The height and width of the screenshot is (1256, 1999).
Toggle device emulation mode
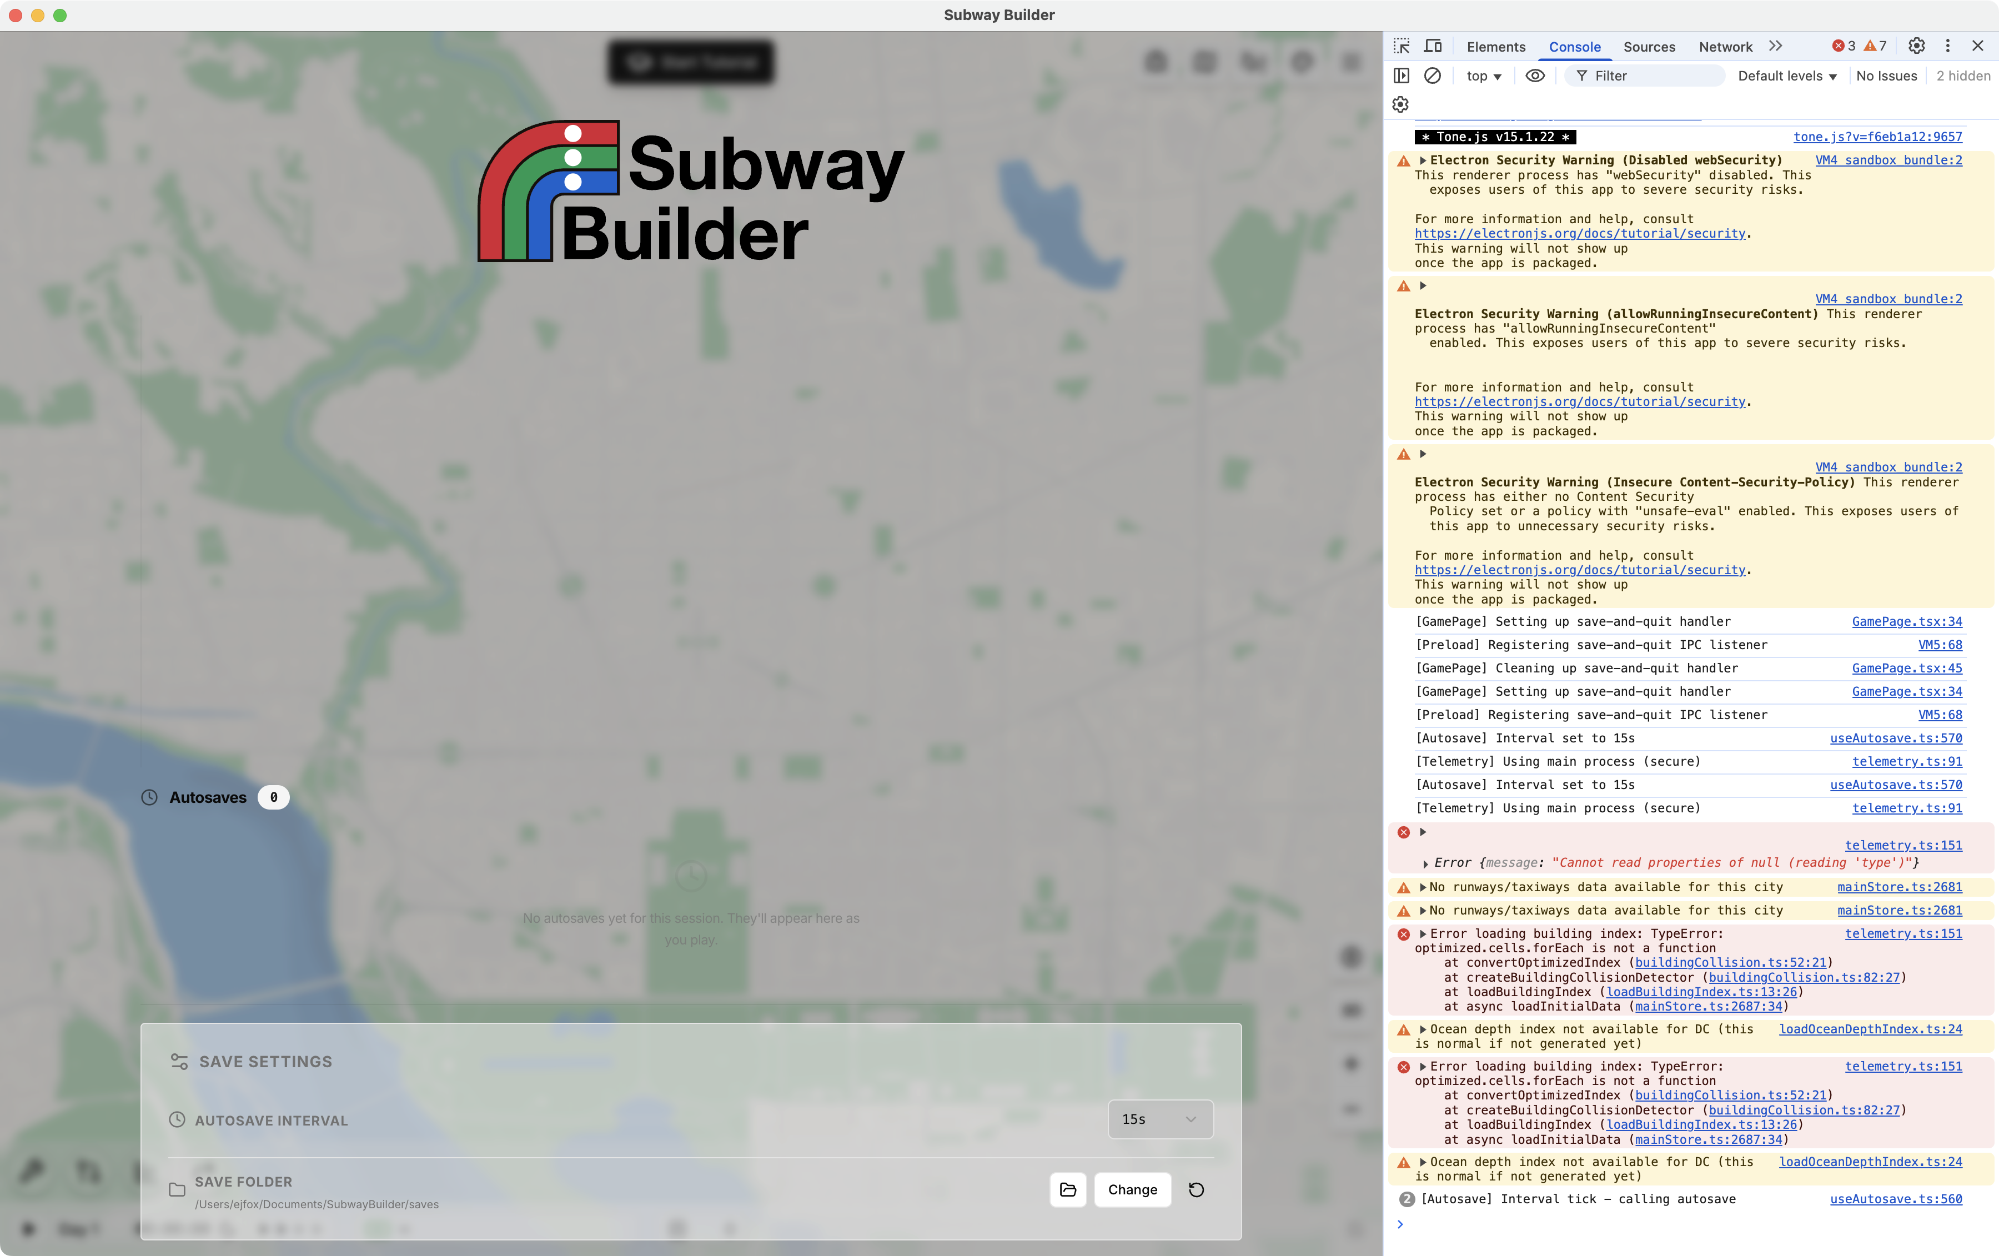(x=1433, y=47)
